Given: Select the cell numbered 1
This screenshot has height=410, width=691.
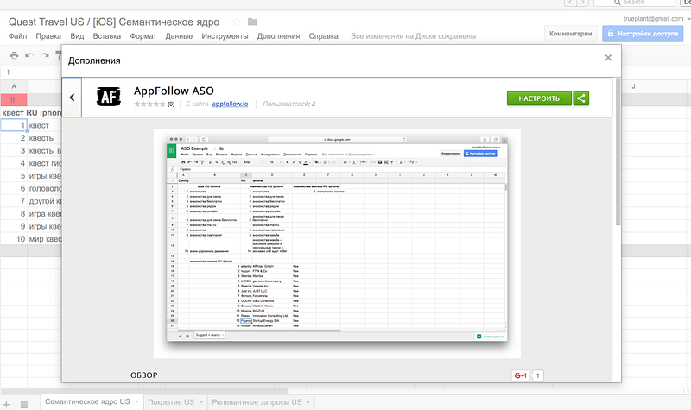Looking at the screenshot, I should click(14, 125).
